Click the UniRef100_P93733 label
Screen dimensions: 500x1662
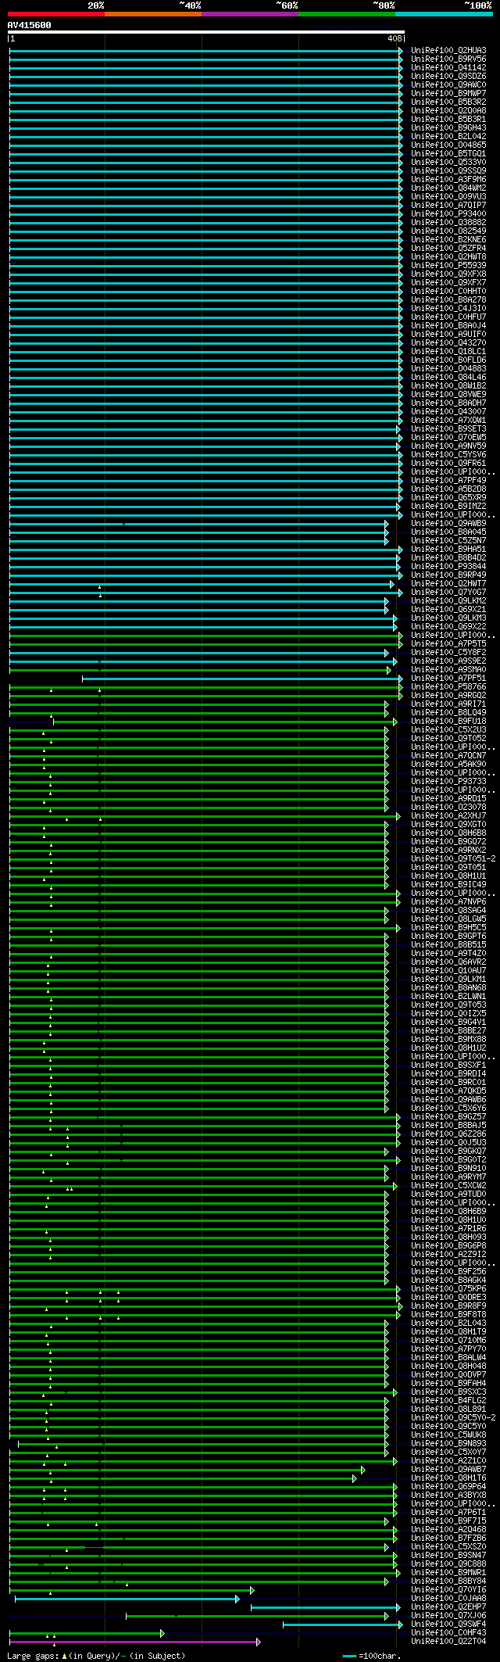[448, 782]
